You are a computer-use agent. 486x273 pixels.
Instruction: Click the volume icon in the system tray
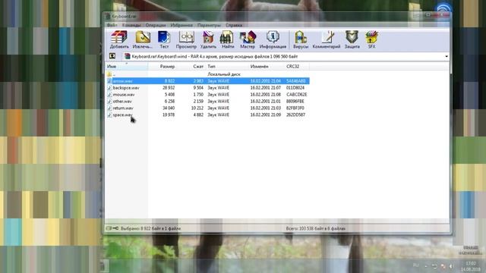pyautogui.click(x=452, y=266)
